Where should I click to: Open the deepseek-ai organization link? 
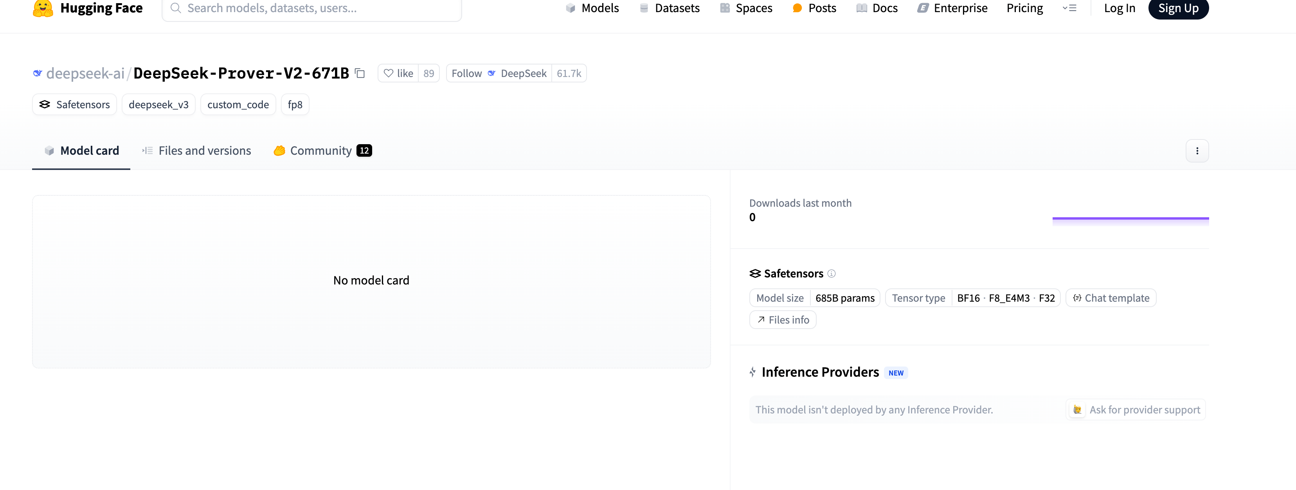click(85, 73)
